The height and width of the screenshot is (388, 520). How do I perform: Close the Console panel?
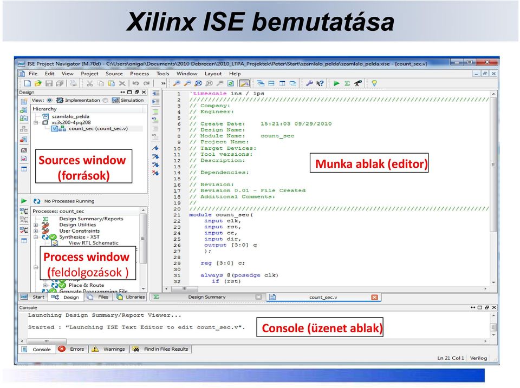[x=494, y=307]
